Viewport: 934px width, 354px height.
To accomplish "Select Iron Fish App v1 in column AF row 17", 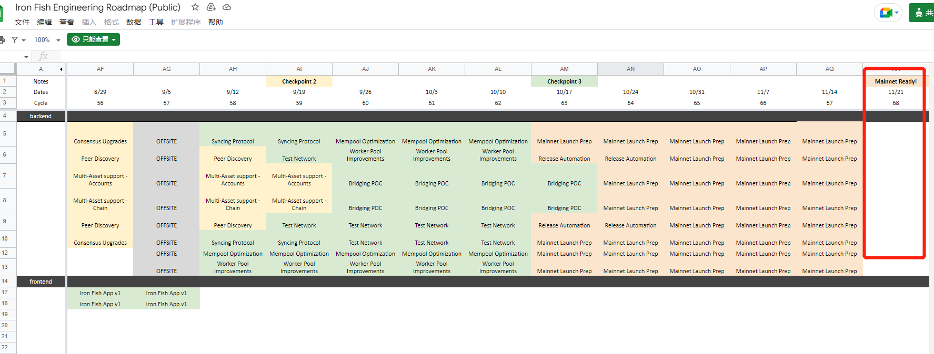I will pos(100,293).
